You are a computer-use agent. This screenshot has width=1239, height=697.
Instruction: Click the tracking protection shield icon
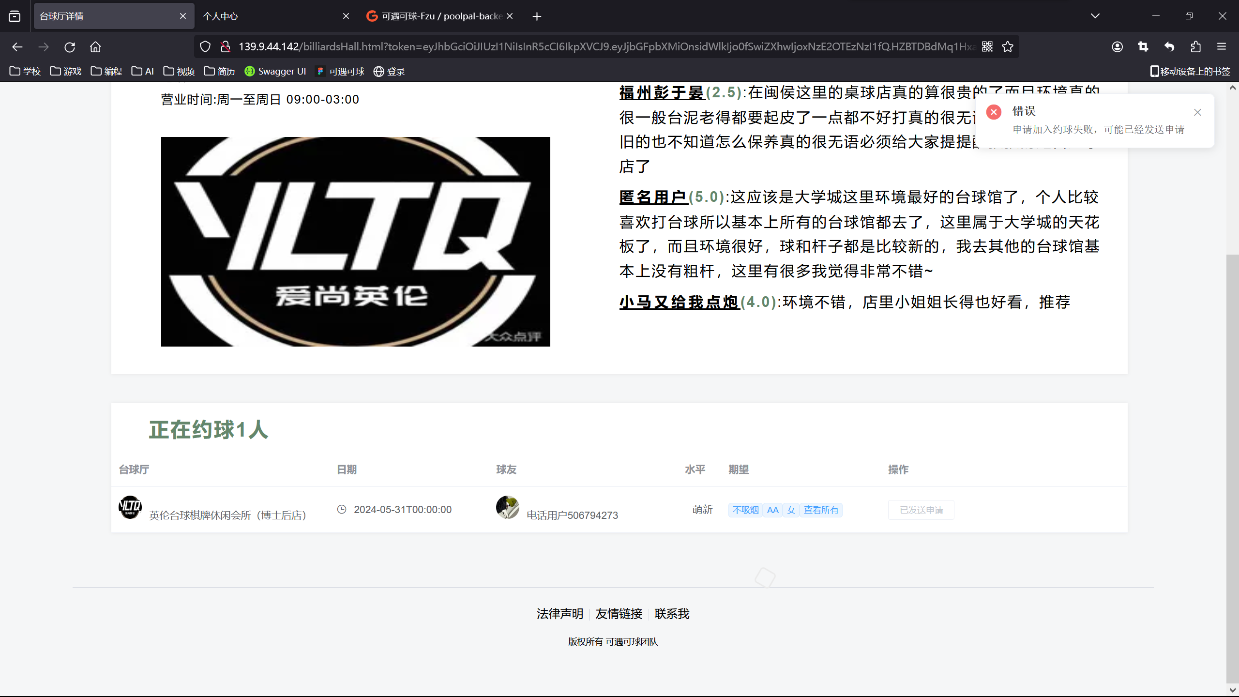coord(205,46)
